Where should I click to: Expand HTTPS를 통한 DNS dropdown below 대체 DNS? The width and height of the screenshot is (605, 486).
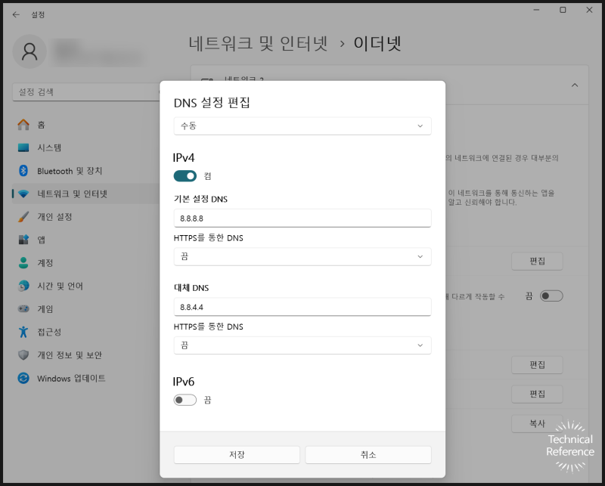tap(302, 345)
